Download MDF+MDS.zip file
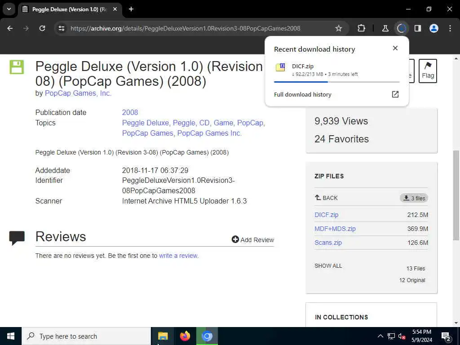Image resolution: width=460 pixels, height=345 pixels. tap(335, 229)
